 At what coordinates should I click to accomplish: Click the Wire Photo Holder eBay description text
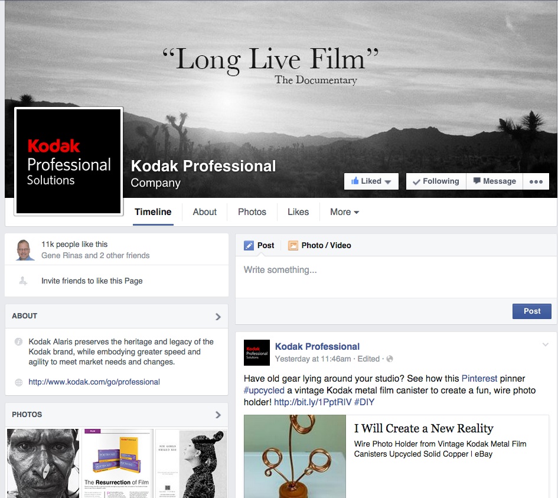tap(440, 449)
